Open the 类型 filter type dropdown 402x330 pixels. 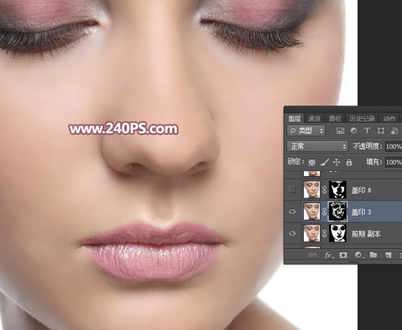tap(306, 131)
